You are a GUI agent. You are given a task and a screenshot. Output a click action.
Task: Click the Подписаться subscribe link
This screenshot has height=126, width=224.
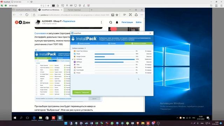(69, 21)
